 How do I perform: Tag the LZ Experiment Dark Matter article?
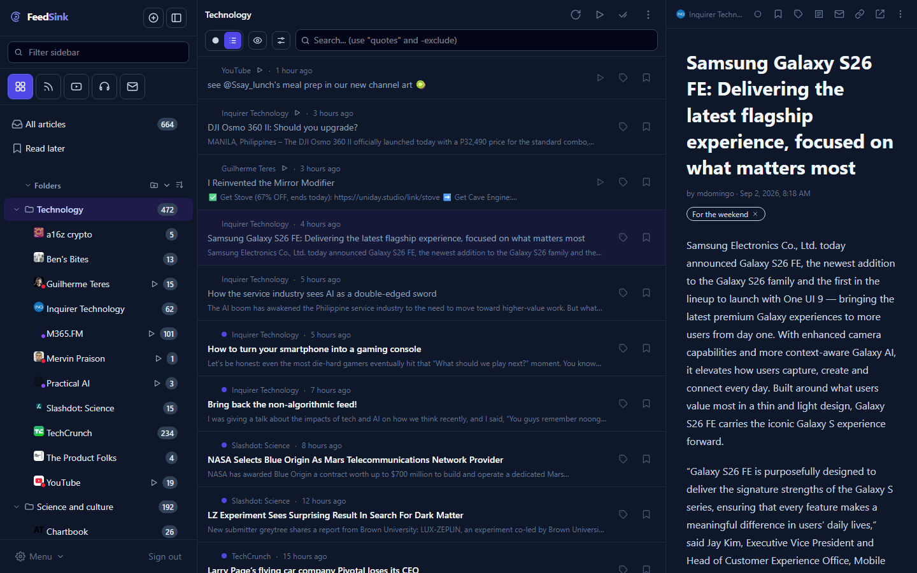(623, 514)
